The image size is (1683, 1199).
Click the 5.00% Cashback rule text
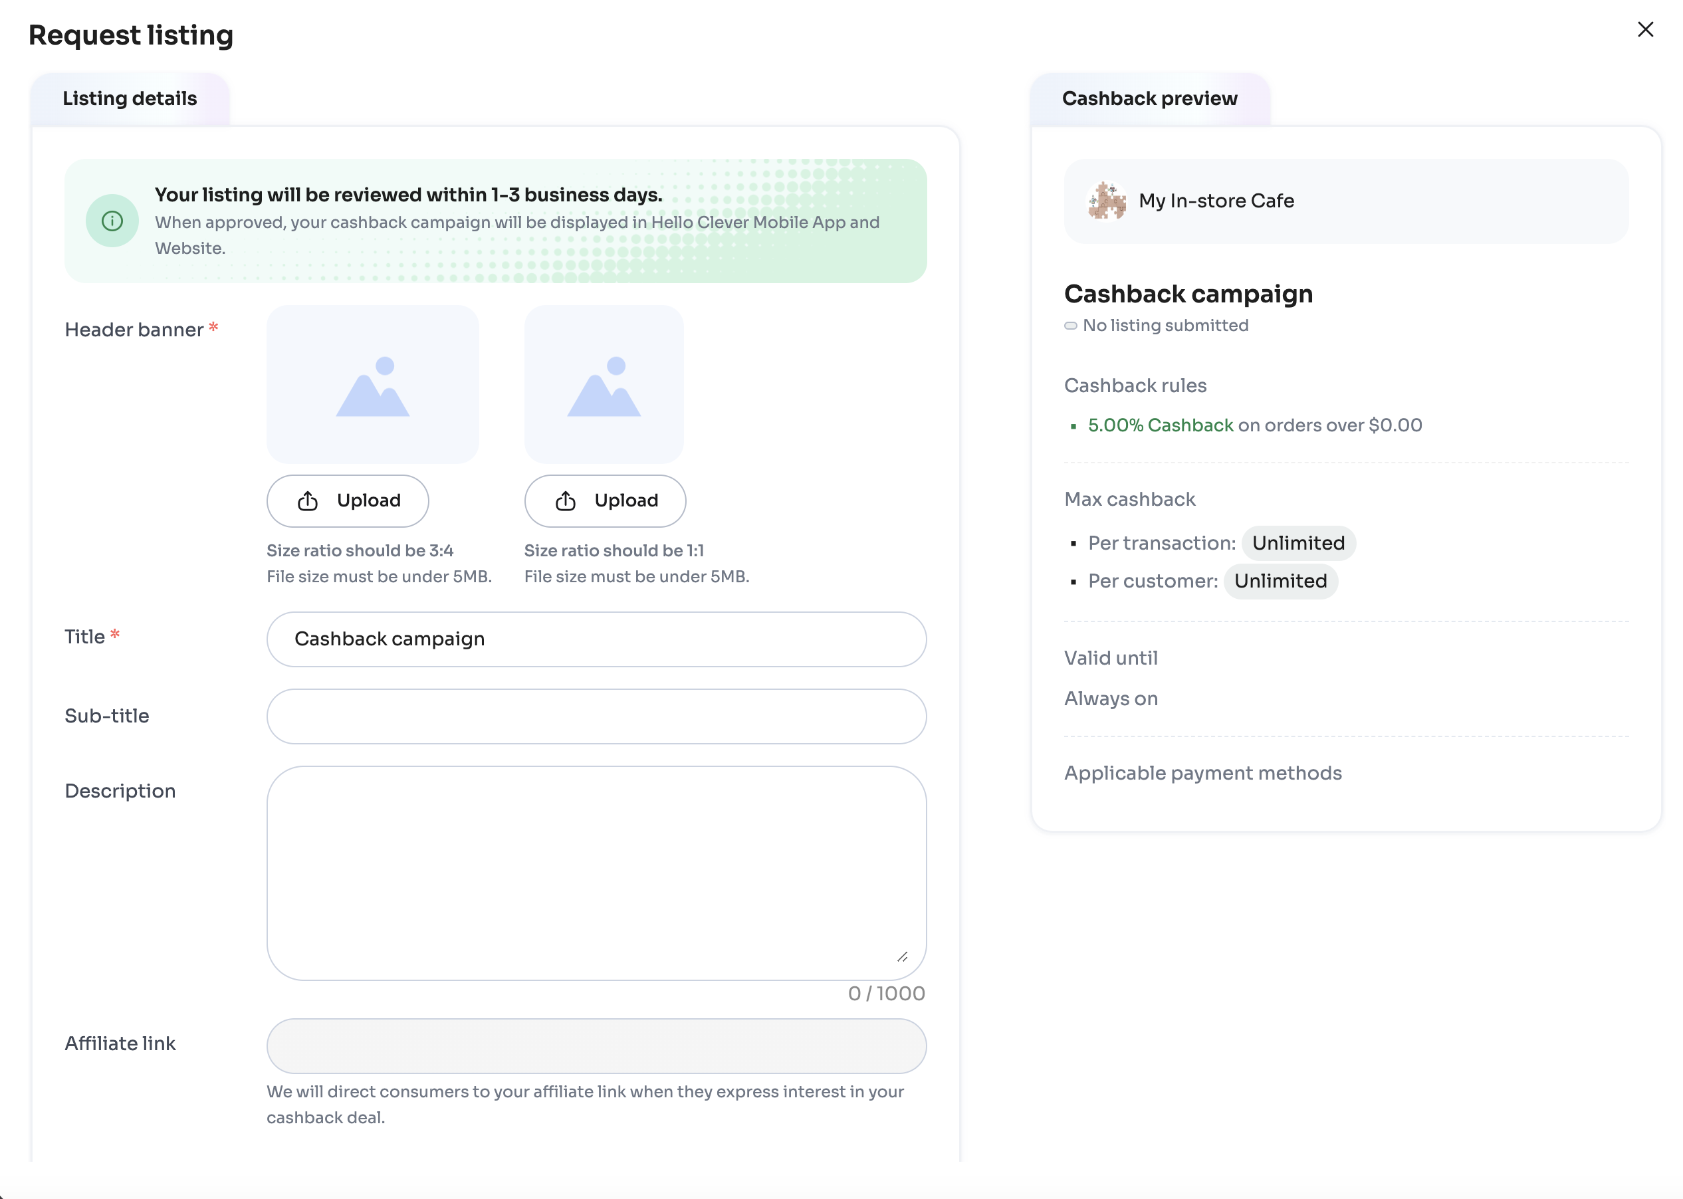(x=1160, y=425)
